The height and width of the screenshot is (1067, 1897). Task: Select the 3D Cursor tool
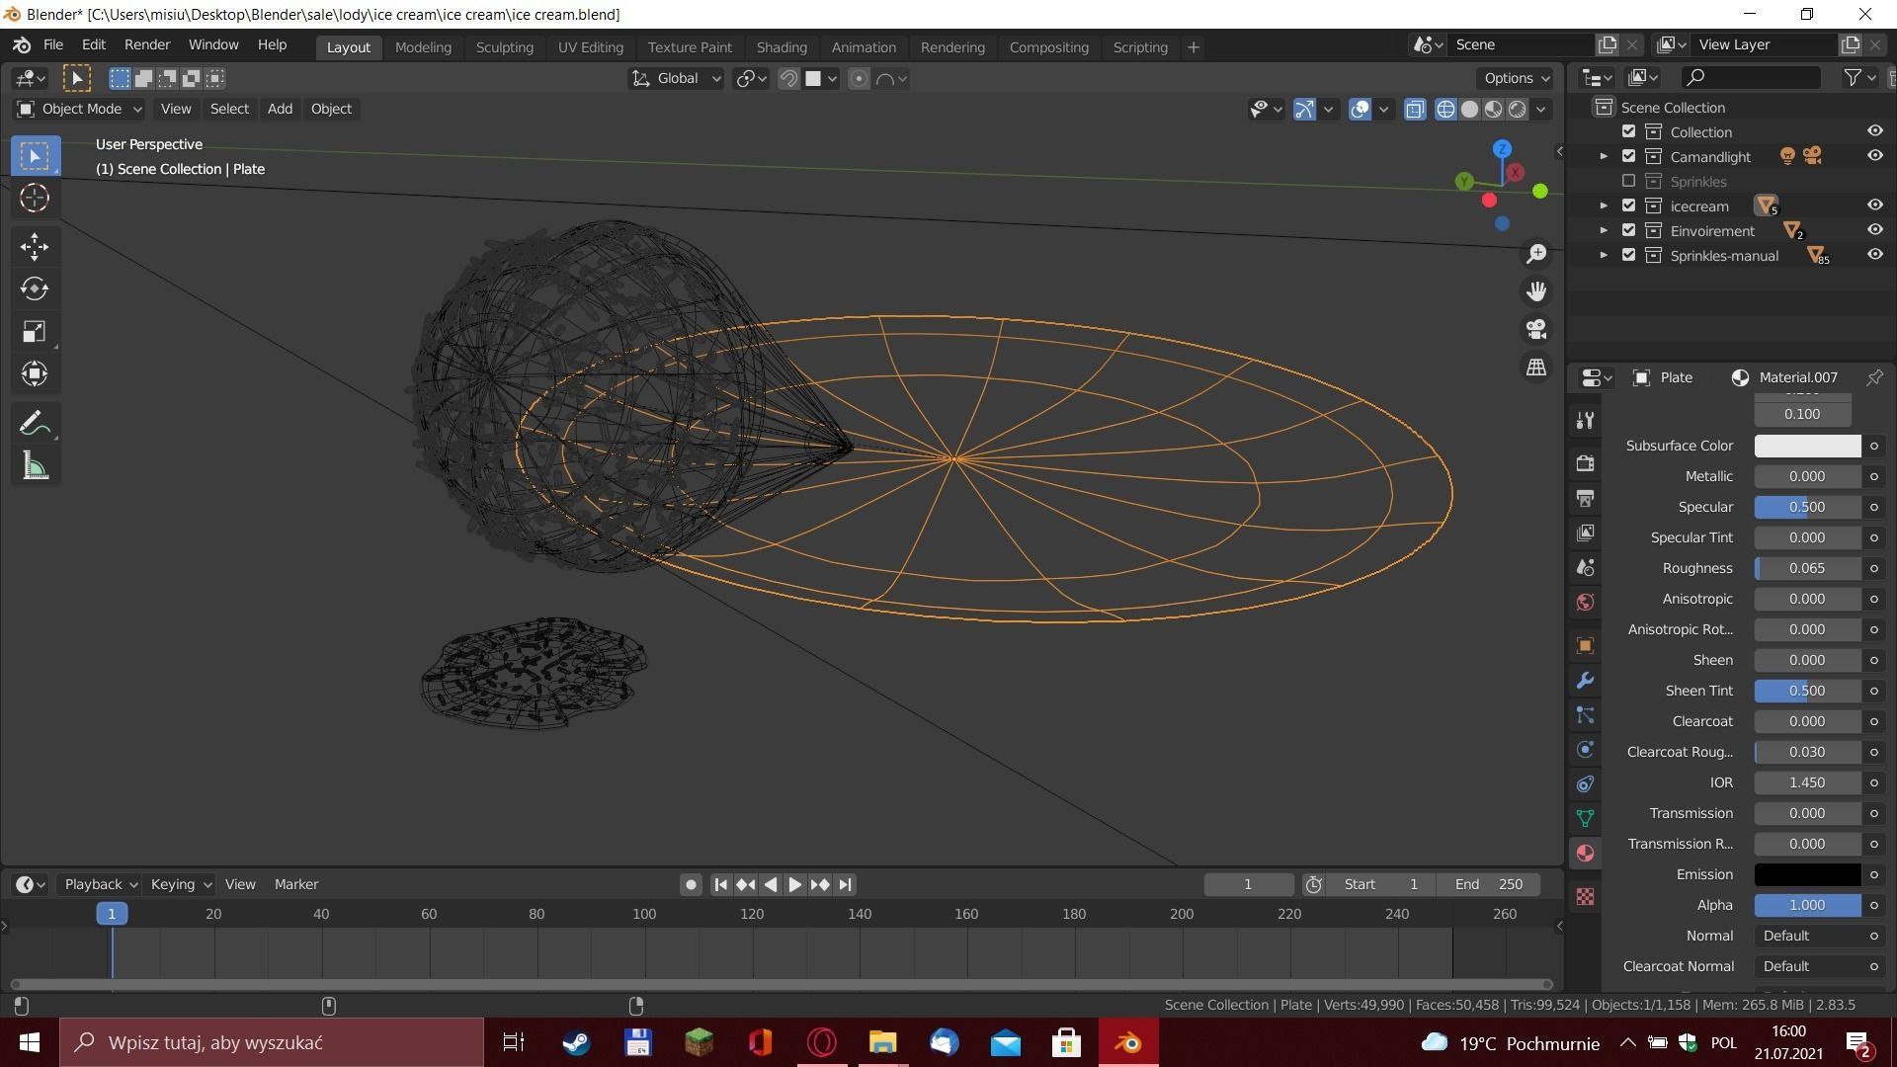35,199
